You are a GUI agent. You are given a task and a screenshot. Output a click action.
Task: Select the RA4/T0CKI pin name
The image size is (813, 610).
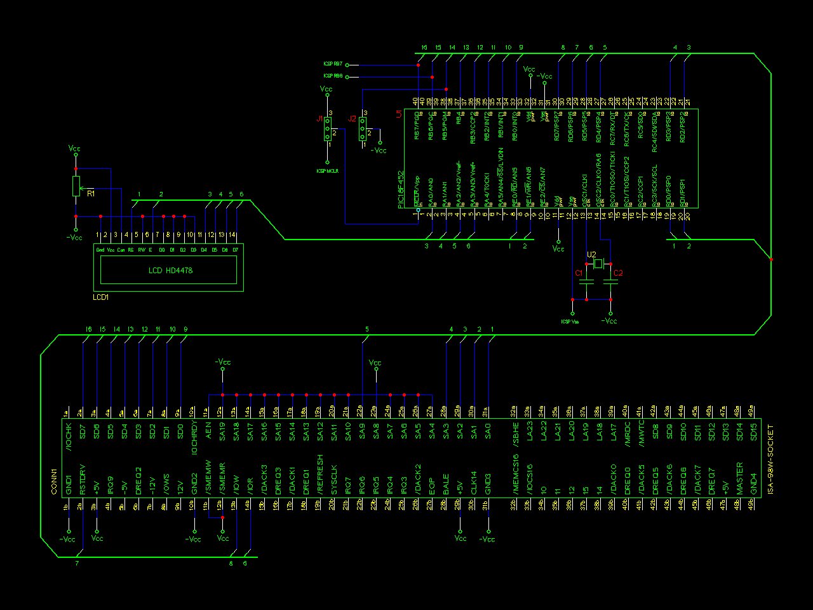tap(487, 189)
